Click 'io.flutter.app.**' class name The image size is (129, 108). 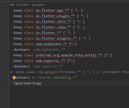52,10
